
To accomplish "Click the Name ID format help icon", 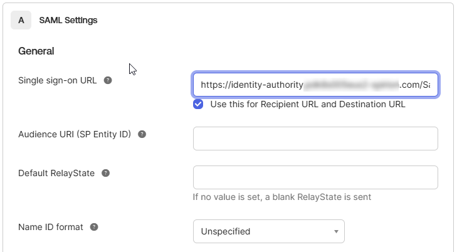I will point(94,227).
